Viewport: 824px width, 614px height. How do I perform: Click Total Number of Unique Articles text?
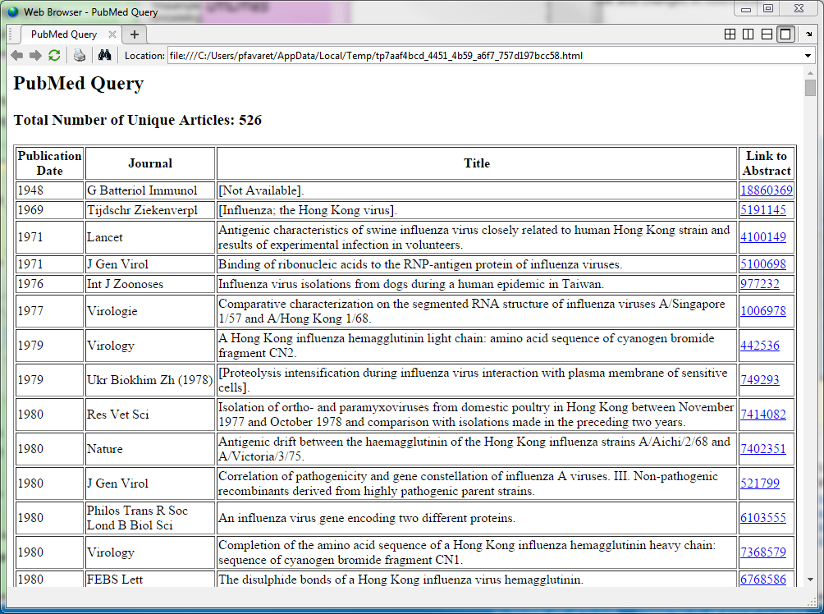click(x=138, y=120)
